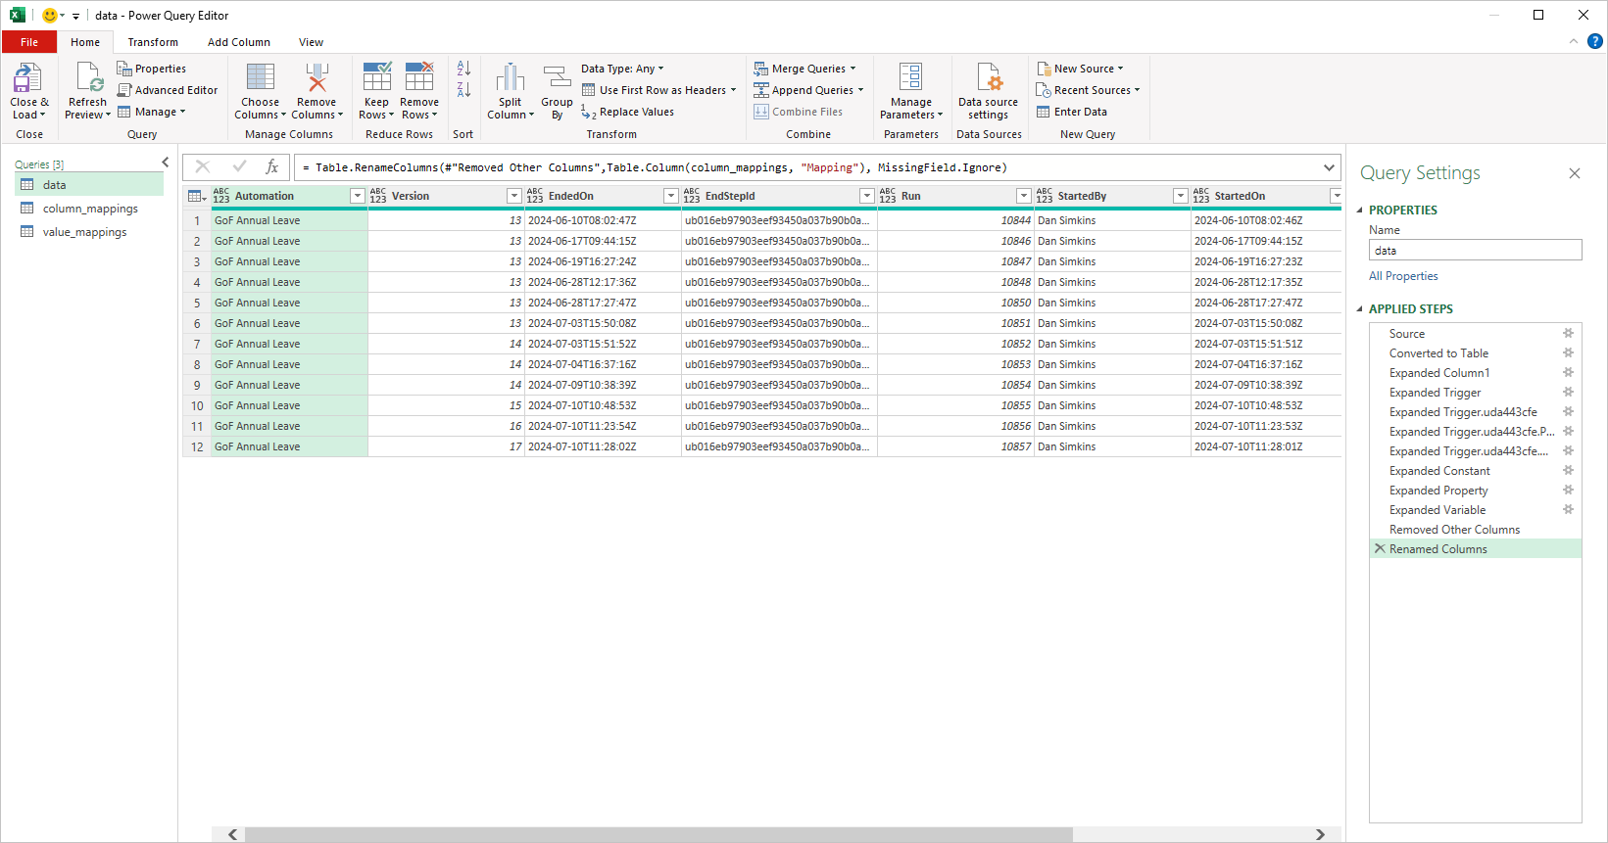
Task: Click the Split Column icon
Action: click(x=511, y=78)
